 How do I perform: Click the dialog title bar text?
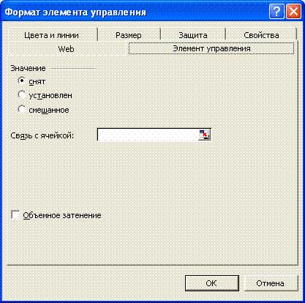[x=75, y=12]
